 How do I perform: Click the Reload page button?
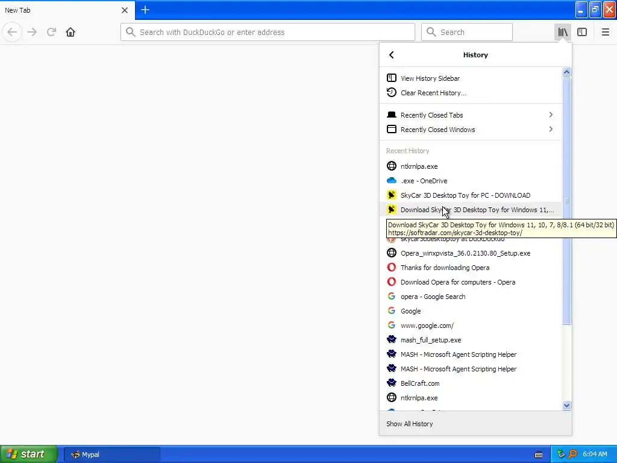(x=51, y=32)
